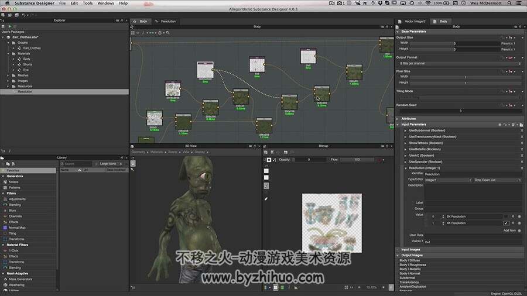Click the green play icon in Explorer toolbar
Image resolution: width=527 pixels, height=296 pixels.
(x=10, y=26)
